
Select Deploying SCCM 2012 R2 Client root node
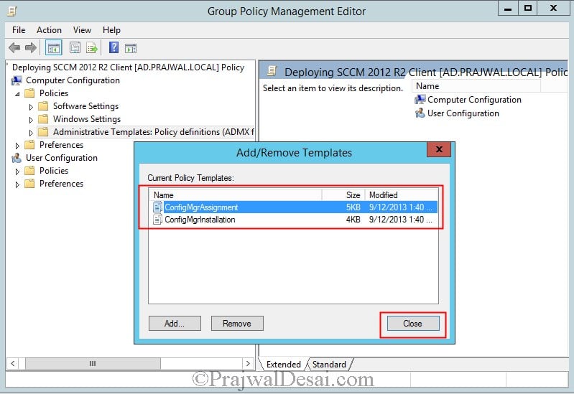pyautogui.click(x=128, y=67)
